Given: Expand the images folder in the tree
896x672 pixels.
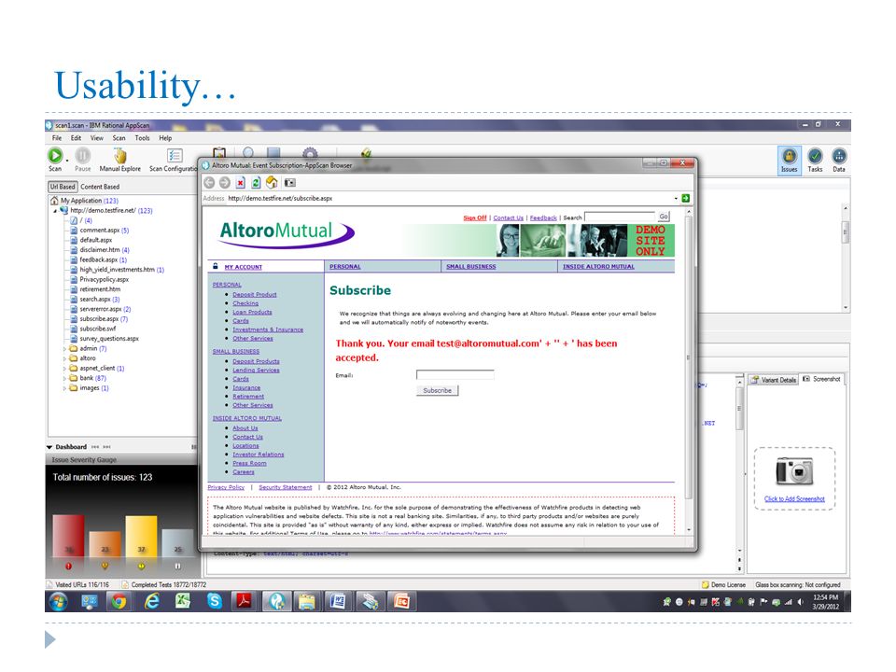Looking at the screenshot, I should pyautogui.click(x=64, y=388).
